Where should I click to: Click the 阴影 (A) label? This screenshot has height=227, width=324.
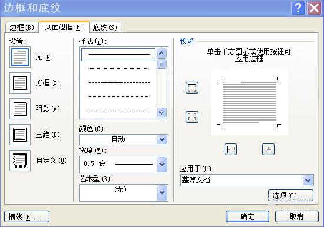[x=48, y=109]
